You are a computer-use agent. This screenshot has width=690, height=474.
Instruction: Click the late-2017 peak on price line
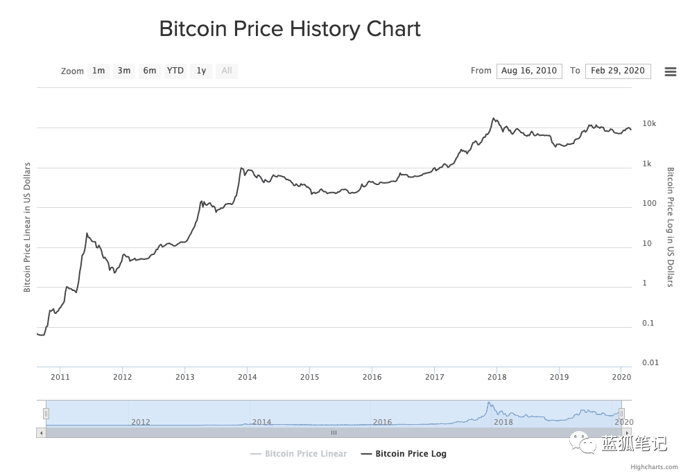coord(493,119)
